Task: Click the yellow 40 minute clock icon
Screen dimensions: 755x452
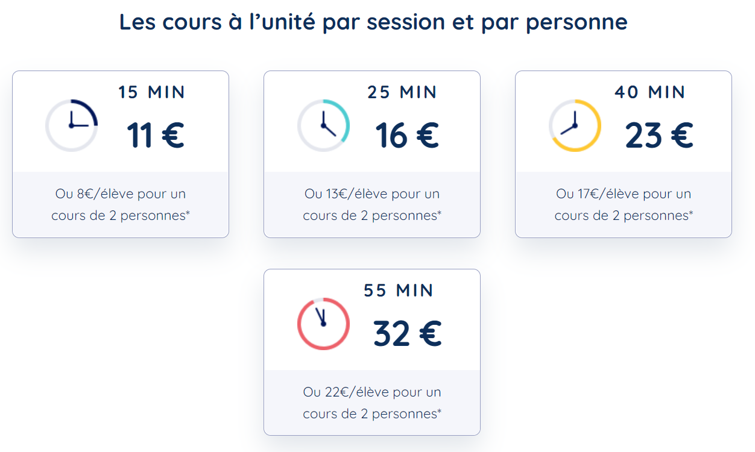Action: coord(575,125)
